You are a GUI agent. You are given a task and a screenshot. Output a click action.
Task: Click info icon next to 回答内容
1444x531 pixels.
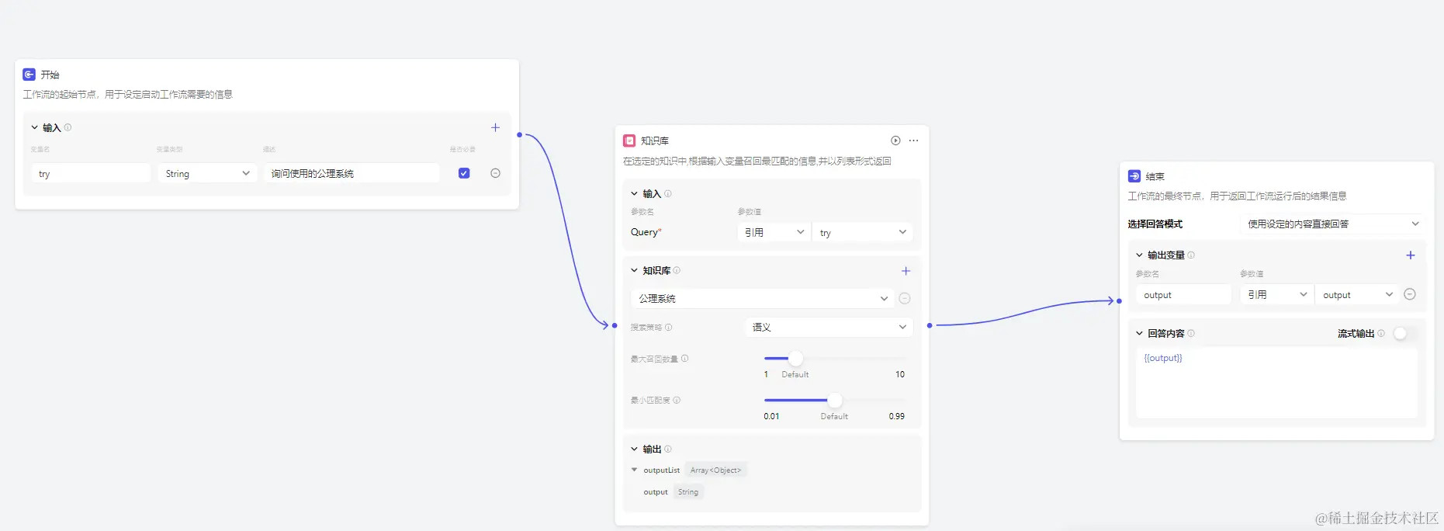click(1191, 333)
